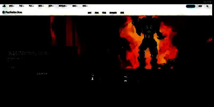The height and width of the screenshot is (107, 214).
Task: Switch to the Deals tab in the Store navigation
Action: coord(104,13)
